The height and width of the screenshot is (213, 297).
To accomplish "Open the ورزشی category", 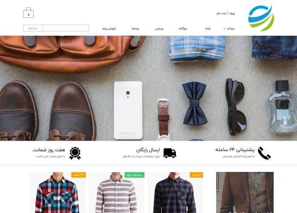I will (159, 28).
